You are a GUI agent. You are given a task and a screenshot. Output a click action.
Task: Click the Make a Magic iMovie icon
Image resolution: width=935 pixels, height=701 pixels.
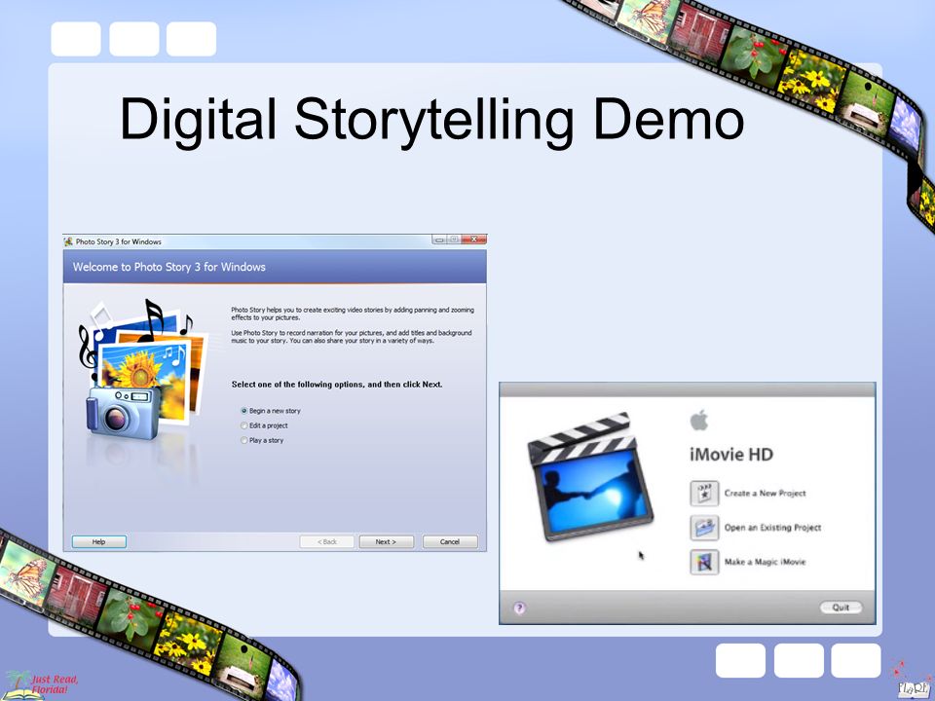(x=704, y=562)
